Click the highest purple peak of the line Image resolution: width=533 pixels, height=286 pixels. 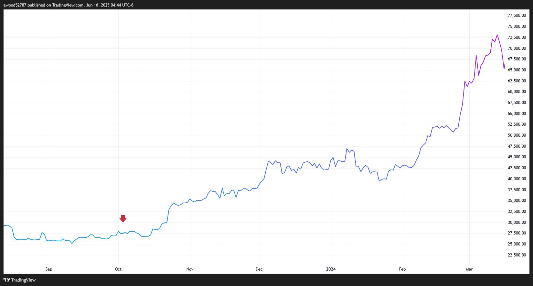(497, 35)
